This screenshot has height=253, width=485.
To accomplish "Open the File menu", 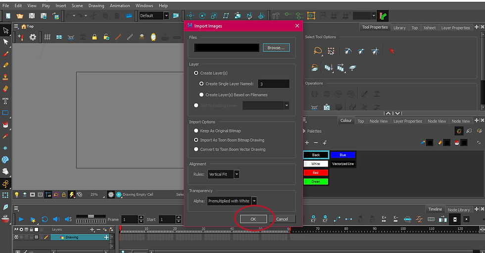I will coord(5,5).
